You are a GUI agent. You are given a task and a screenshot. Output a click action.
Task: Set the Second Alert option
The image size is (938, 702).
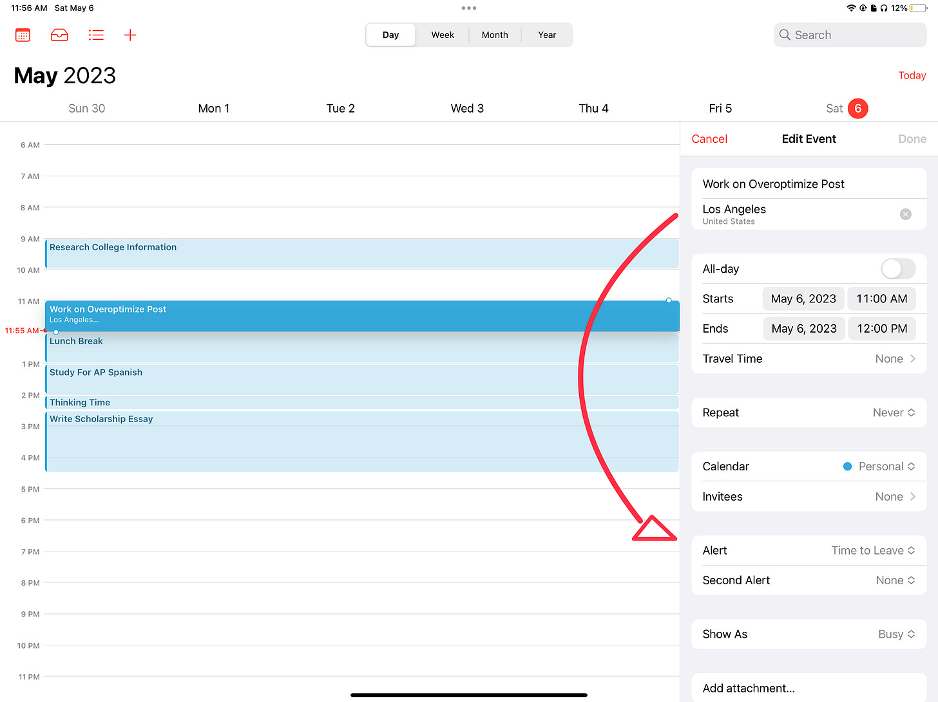point(809,580)
